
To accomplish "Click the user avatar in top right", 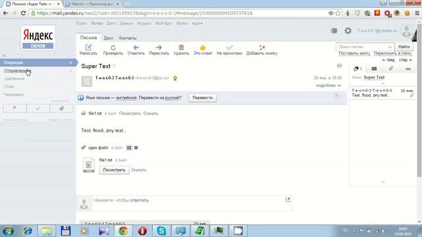I will click(406, 31).
